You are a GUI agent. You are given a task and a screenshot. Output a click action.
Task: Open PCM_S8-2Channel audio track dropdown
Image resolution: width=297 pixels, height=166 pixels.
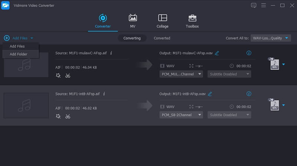tap(181, 115)
